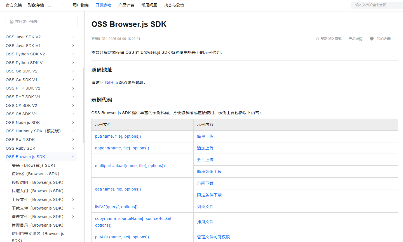The width and height of the screenshot is (403, 242).
Task: Expand OSS PHP SDK V1 chevron
Action: 73,97
